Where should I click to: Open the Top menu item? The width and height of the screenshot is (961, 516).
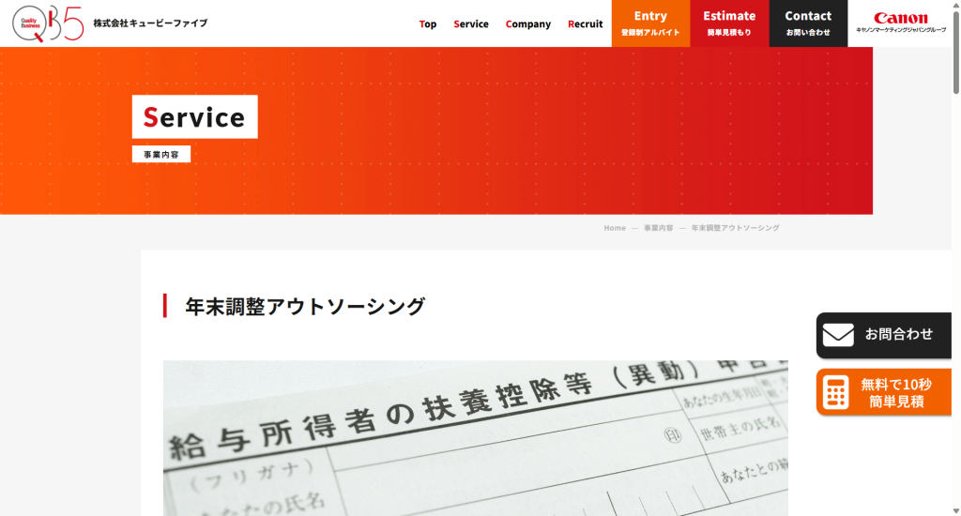pos(428,23)
